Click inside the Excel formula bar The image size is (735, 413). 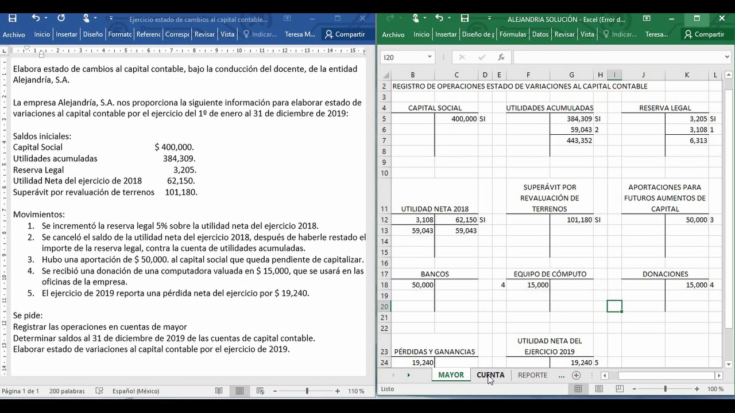coord(618,57)
